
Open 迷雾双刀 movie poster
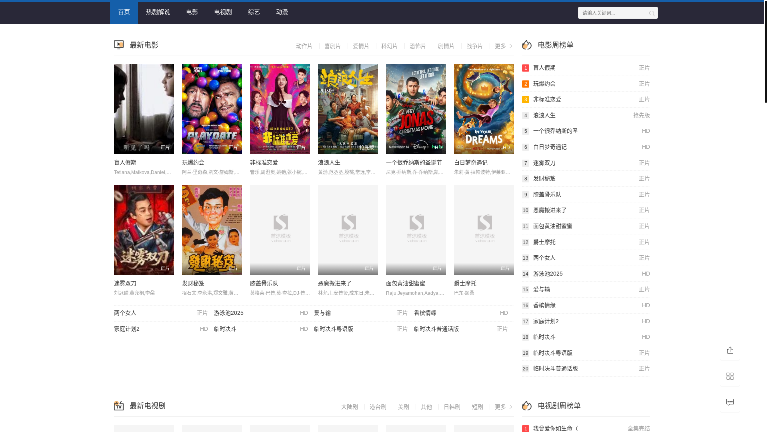coord(144,230)
